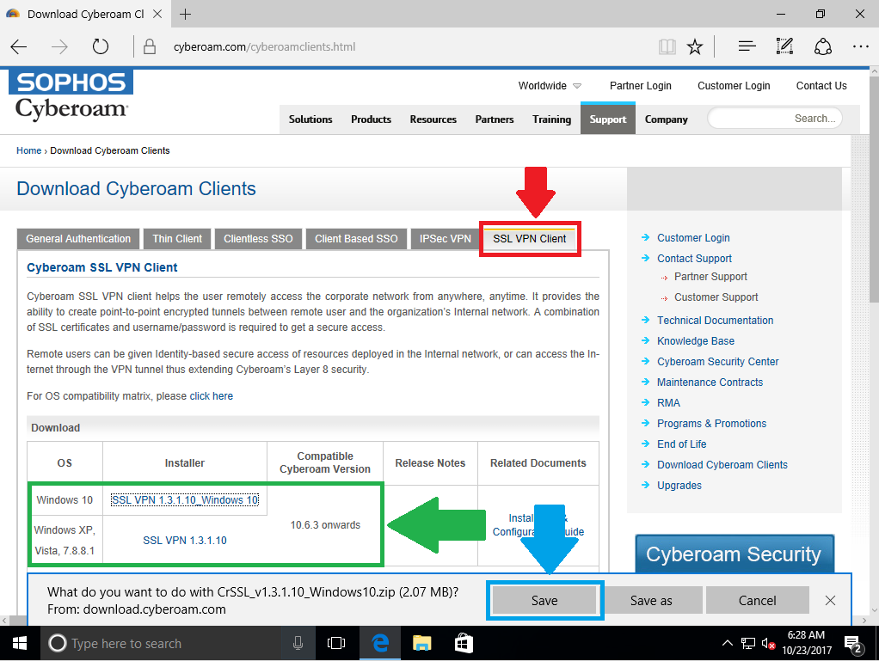Open the Windows Start menu
Viewport: 879px width, 661px height.
point(20,644)
